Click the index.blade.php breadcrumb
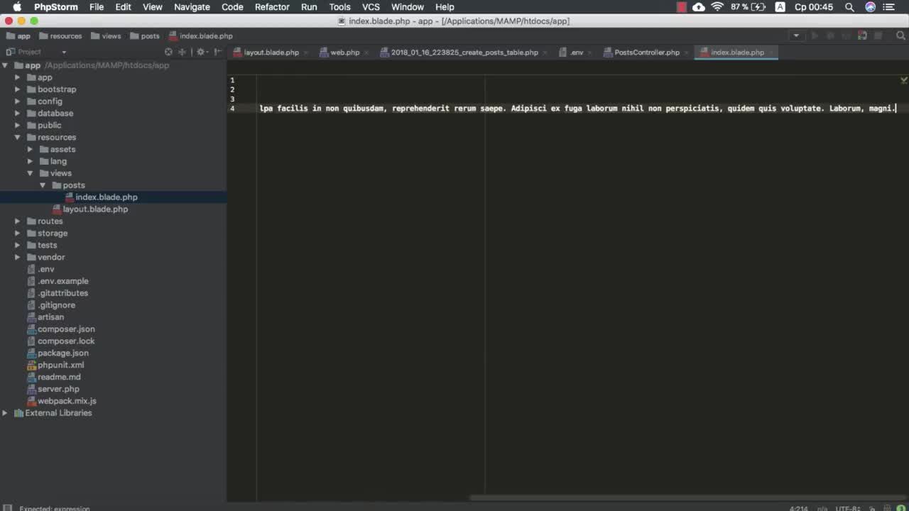 pos(200,36)
